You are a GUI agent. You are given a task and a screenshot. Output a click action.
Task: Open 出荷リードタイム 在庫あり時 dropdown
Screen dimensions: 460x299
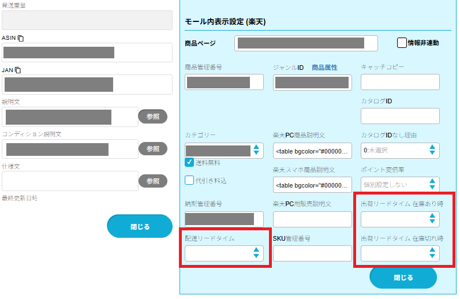pyautogui.click(x=400, y=219)
